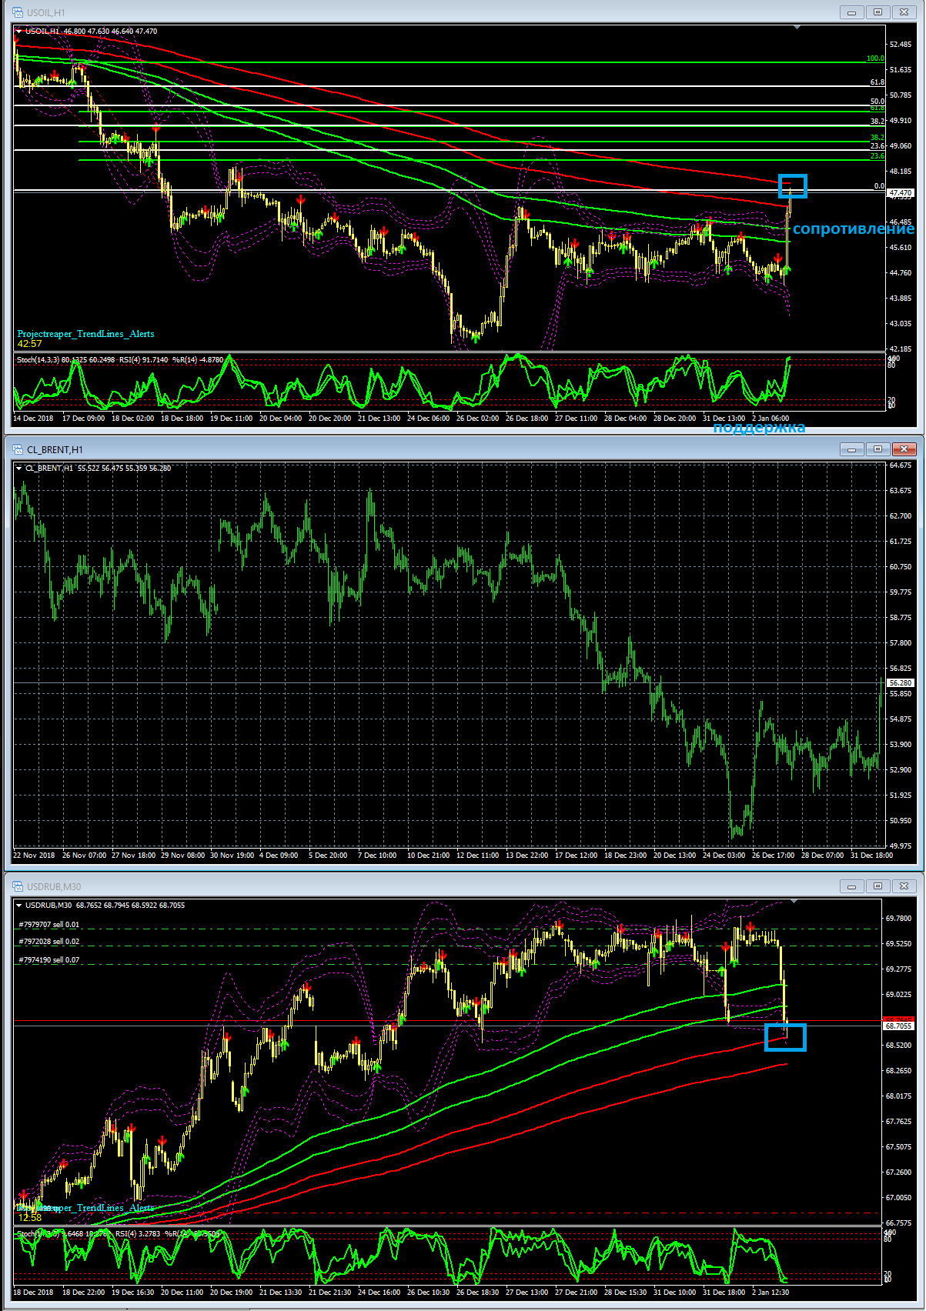This screenshot has width=926, height=1311.
Task: Select order label #7974190 sell 0.07
Action: coord(49,960)
